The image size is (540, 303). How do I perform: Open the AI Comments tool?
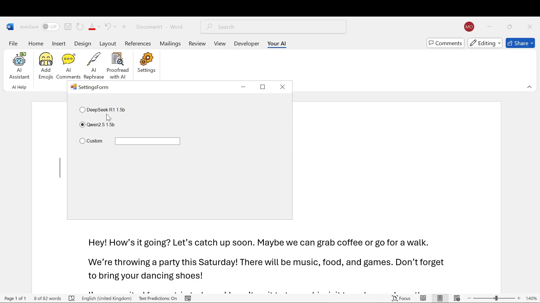click(x=68, y=66)
